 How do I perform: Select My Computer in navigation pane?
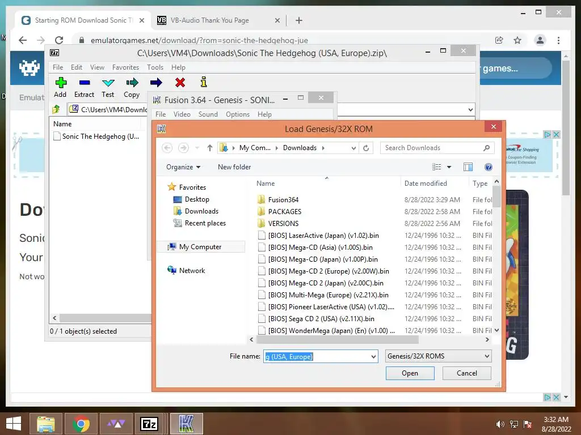click(200, 247)
